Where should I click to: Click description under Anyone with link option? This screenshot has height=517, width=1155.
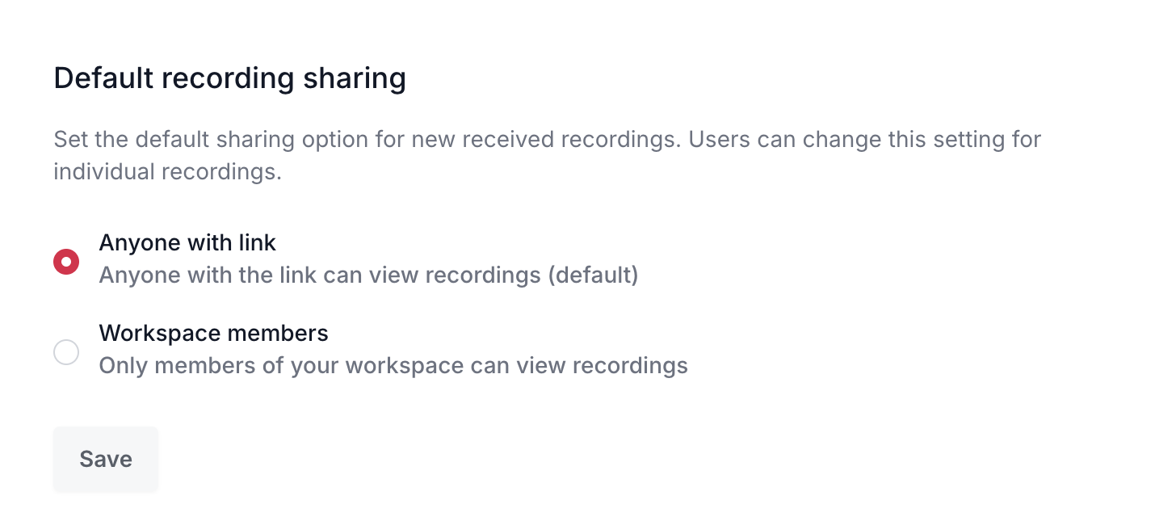point(368,275)
